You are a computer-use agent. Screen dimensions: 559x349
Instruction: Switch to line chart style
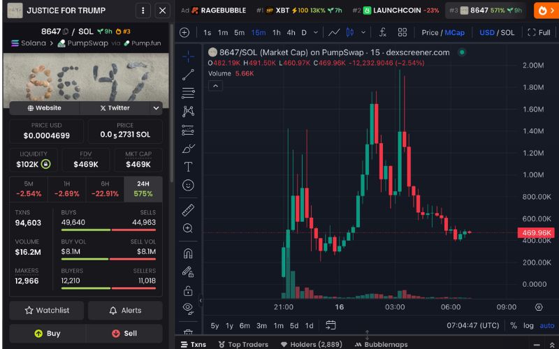(x=334, y=33)
